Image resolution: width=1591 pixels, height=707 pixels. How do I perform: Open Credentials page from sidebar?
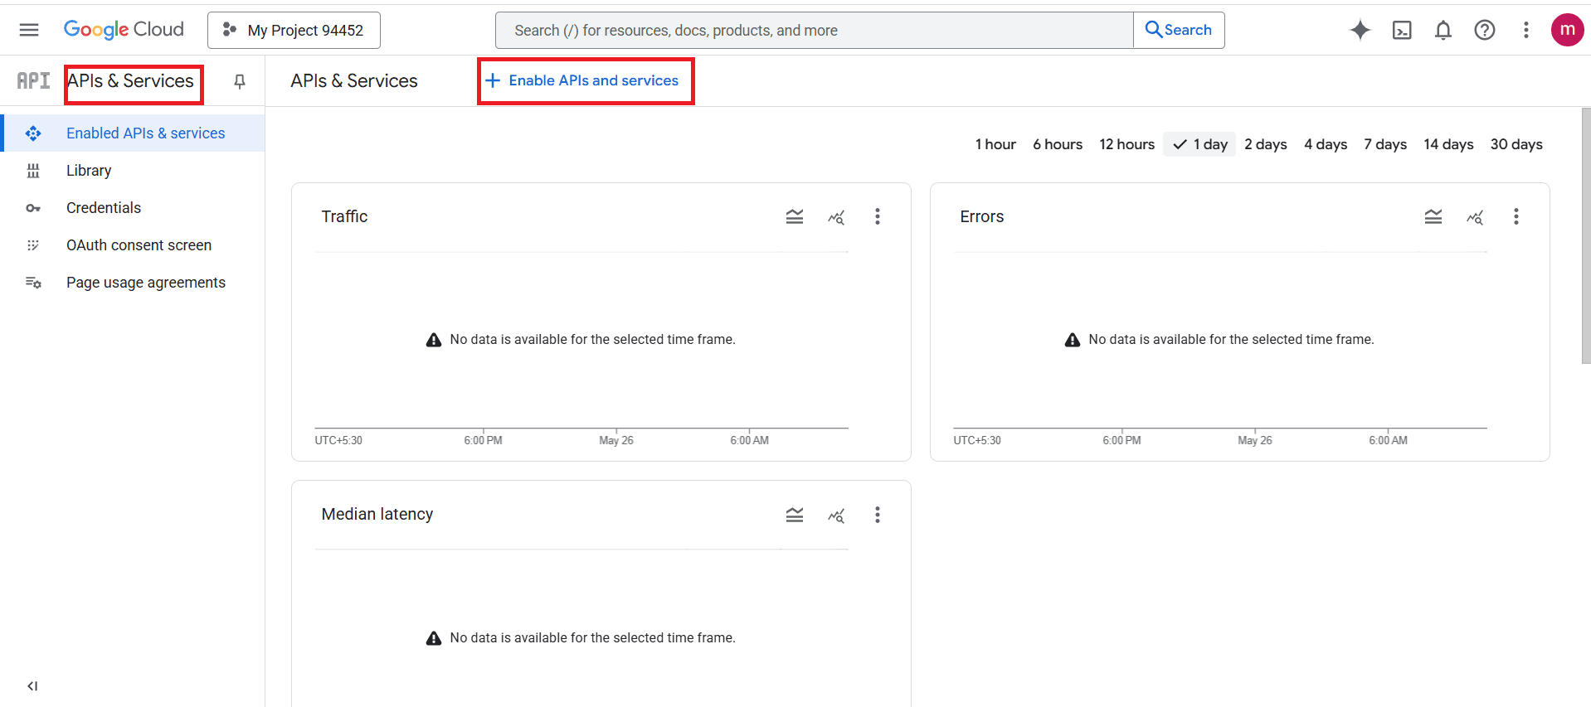tap(104, 208)
